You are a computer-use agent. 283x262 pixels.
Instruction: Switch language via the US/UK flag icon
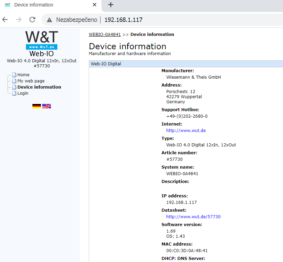click(x=46, y=106)
